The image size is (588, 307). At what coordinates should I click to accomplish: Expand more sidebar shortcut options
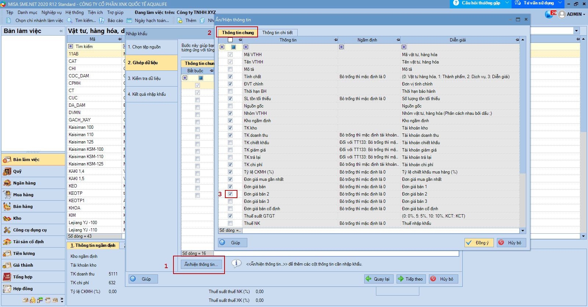point(62,300)
